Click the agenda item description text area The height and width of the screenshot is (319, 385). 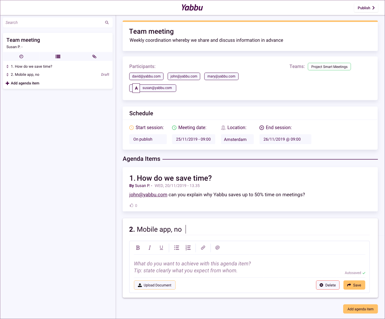pyautogui.click(x=250, y=267)
